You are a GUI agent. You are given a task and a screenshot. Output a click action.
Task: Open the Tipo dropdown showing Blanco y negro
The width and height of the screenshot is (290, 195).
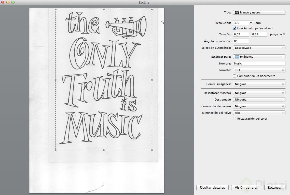pos(259,12)
